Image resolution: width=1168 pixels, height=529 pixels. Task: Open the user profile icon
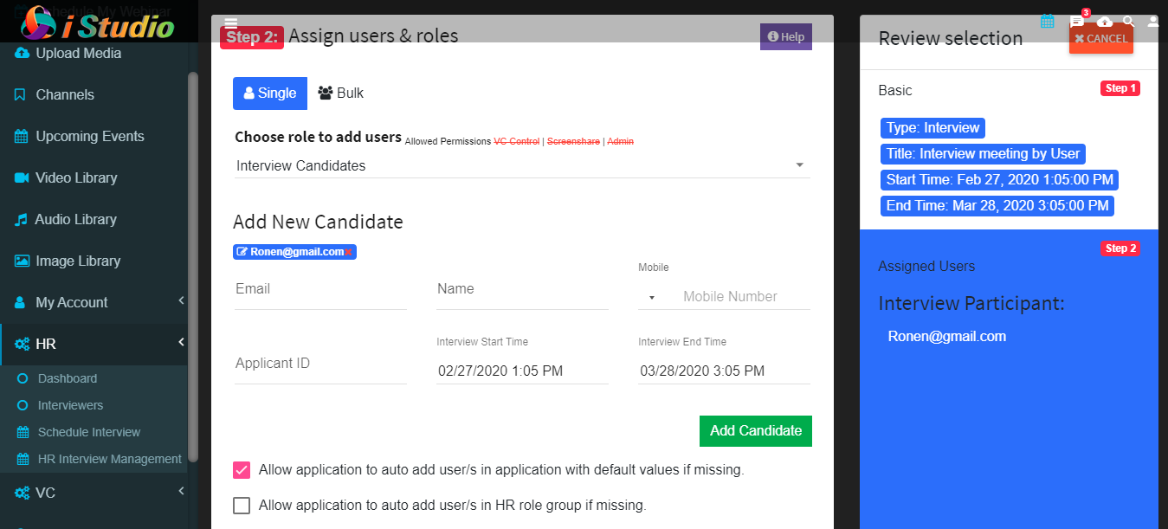point(1153,22)
